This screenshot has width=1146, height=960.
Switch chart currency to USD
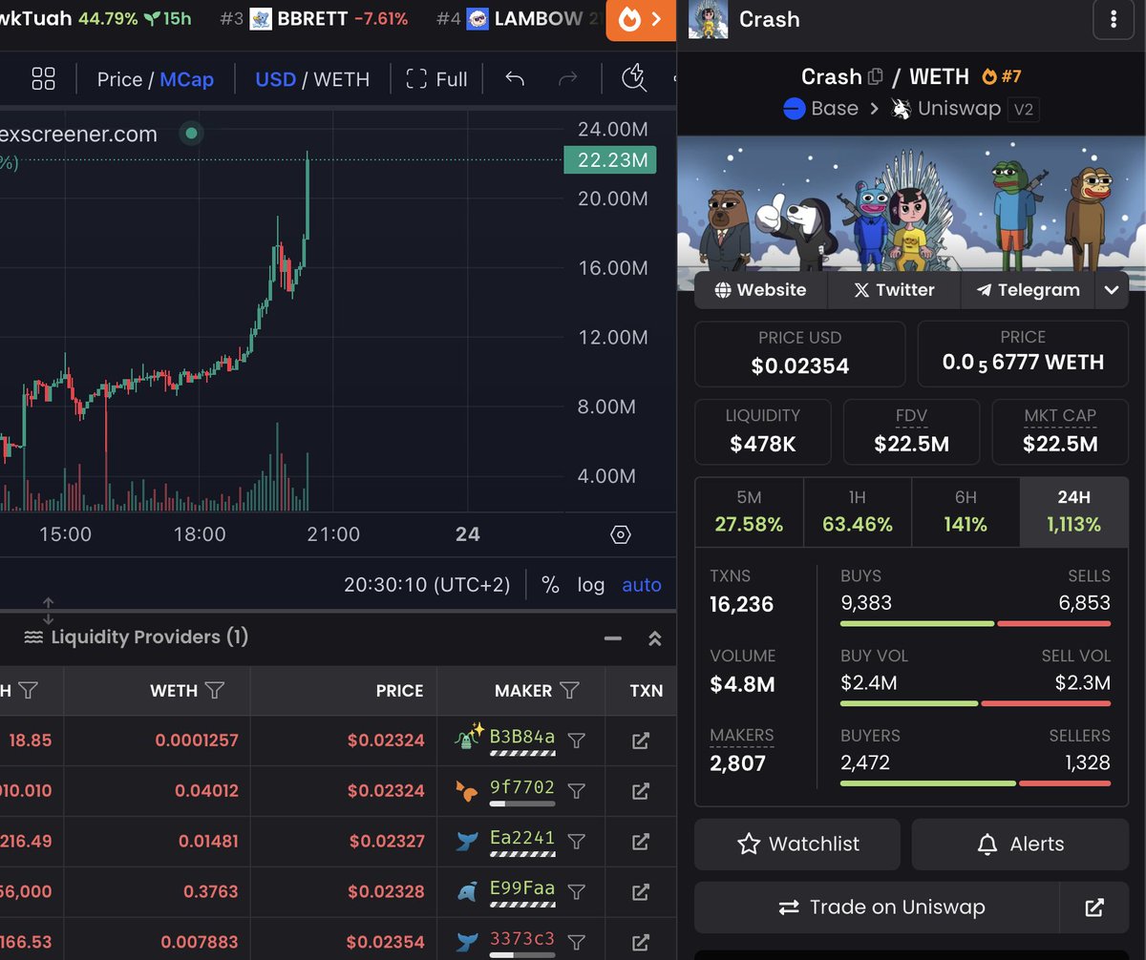[x=275, y=79]
